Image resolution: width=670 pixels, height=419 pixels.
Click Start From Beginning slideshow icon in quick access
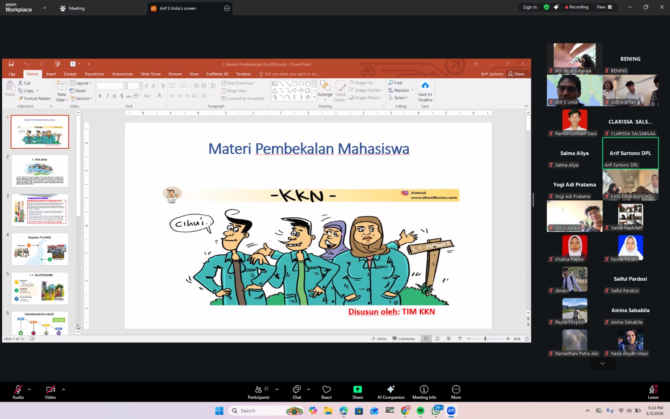[57, 64]
